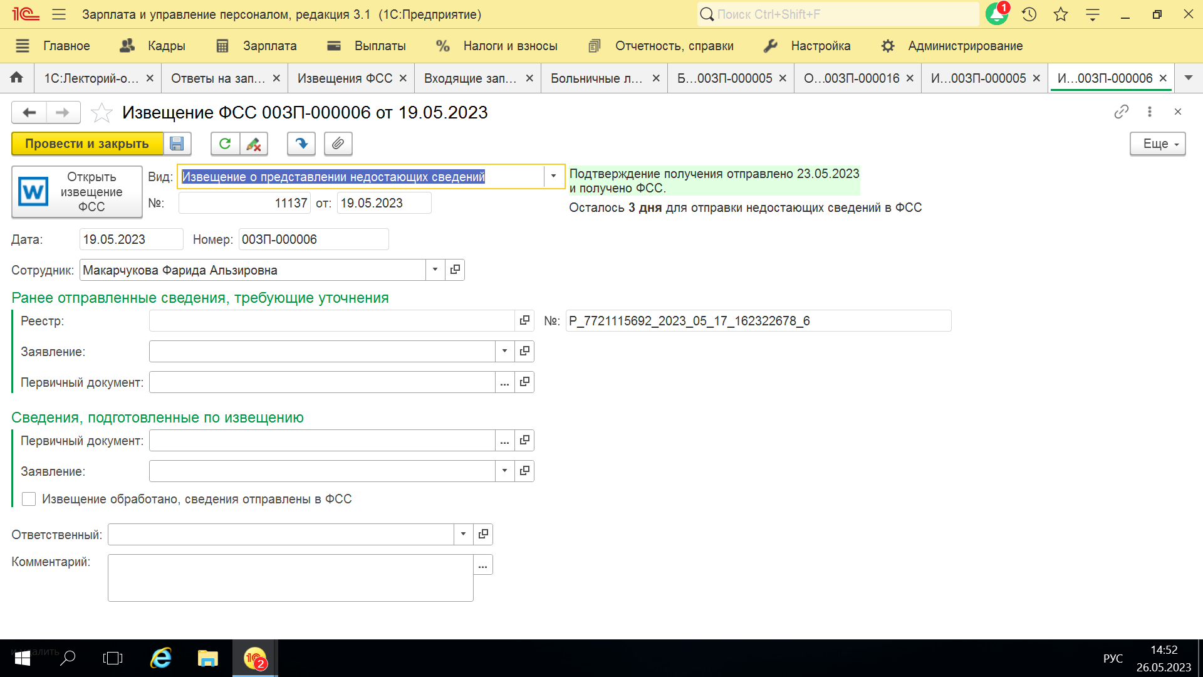Click the sign-and-cancel pen icon

(254, 144)
